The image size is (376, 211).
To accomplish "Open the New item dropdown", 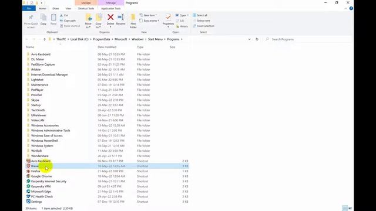I will [x=148, y=15].
